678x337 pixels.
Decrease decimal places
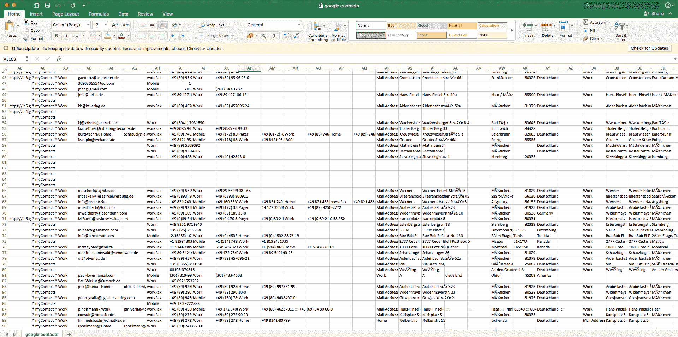pos(297,36)
